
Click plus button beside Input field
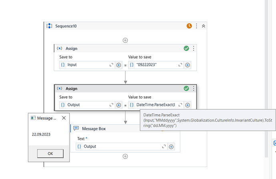[x=118, y=65]
